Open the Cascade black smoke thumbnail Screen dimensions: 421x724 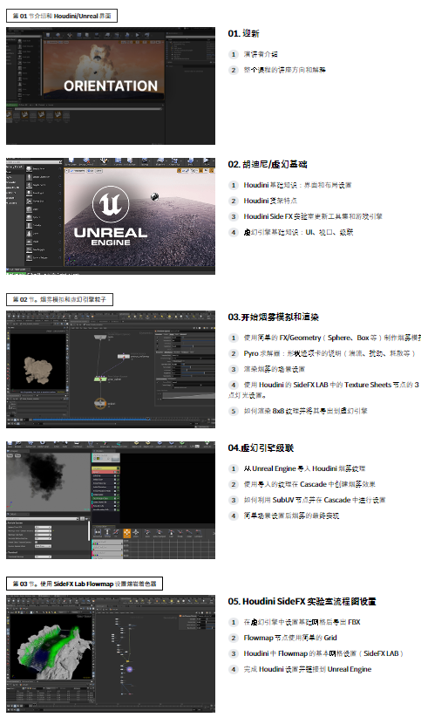[x=111, y=500]
